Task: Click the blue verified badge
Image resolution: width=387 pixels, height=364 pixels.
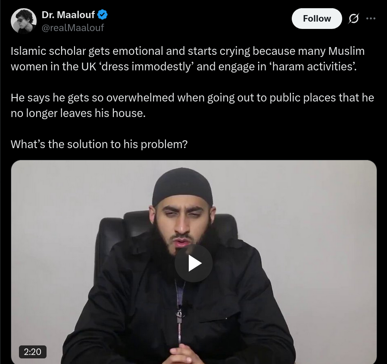Action: click(x=103, y=15)
